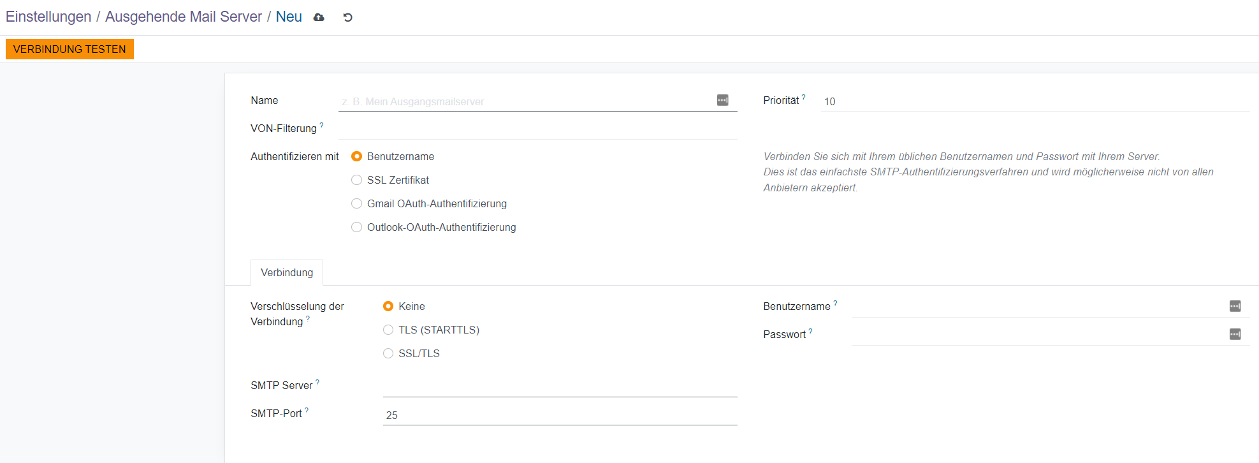The width and height of the screenshot is (1259, 463).
Task: Select SSL Zertifikat authentication option
Action: tap(357, 180)
